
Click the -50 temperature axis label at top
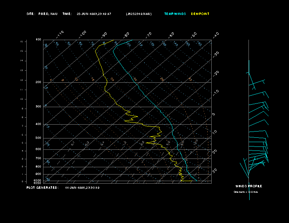(194, 35)
